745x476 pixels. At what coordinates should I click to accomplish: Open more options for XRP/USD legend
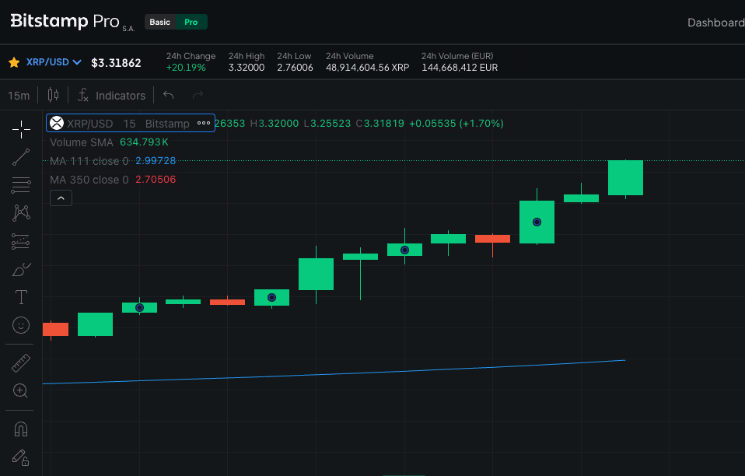tap(204, 123)
